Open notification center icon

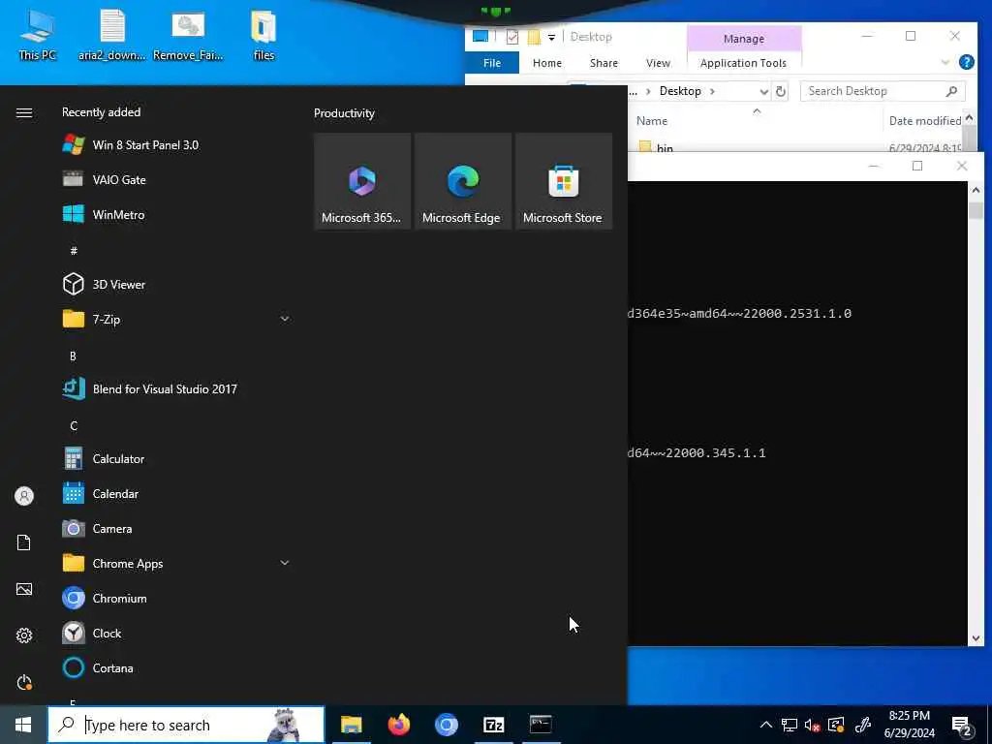[962, 726]
